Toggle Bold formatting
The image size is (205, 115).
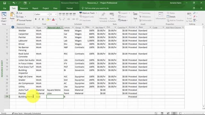click(x=36, y=19)
